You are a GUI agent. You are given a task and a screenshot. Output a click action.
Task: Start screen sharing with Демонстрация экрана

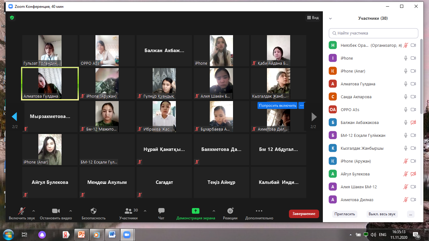point(196,211)
